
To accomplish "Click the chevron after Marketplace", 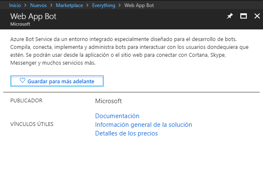I will tap(87, 5).
